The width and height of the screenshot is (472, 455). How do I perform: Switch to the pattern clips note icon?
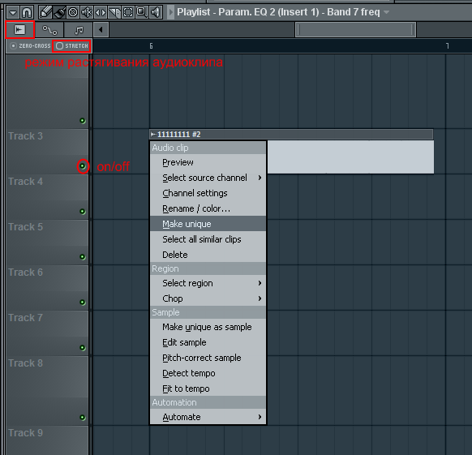click(79, 30)
